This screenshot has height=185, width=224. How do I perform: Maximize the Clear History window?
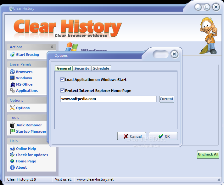pos(207,7)
